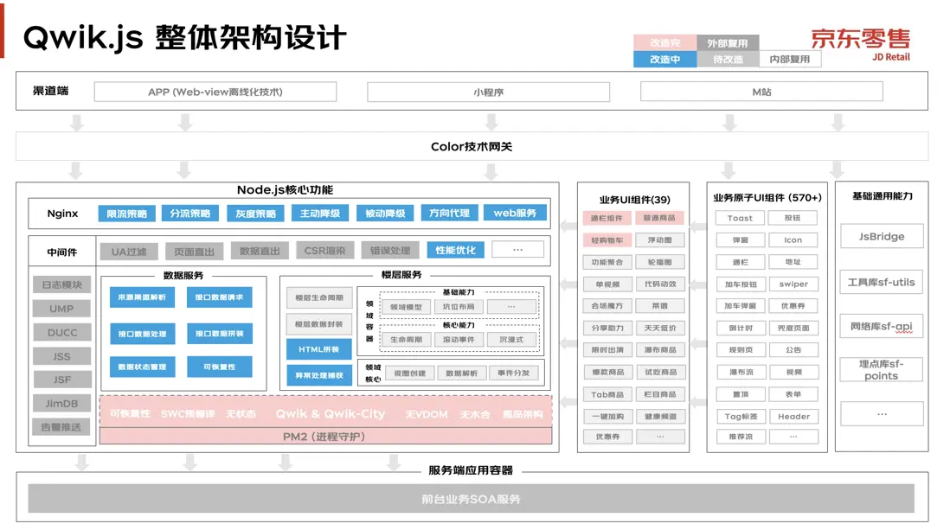Select the pink 改造完 legend swatch
The image size is (950, 530).
pos(664,43)
